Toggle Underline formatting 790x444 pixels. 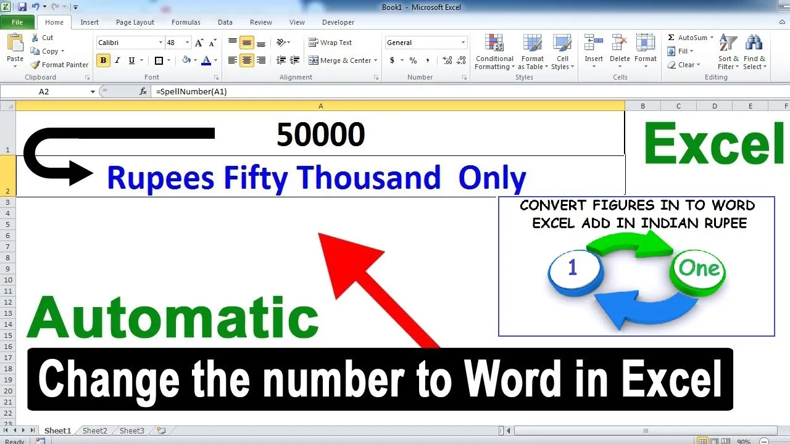[x=131, y=60]
